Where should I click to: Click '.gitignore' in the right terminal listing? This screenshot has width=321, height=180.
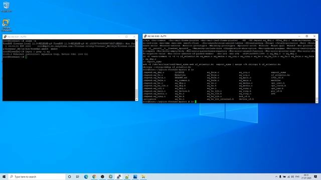click(x=149, y=99)
